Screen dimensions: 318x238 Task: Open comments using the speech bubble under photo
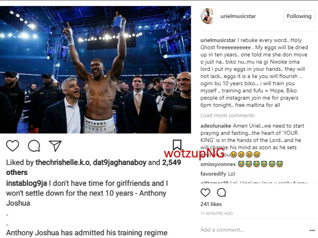point(34,146)
